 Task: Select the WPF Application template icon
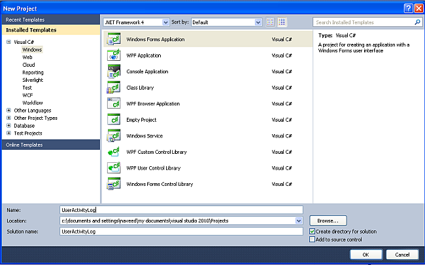[x=114, y=56]
